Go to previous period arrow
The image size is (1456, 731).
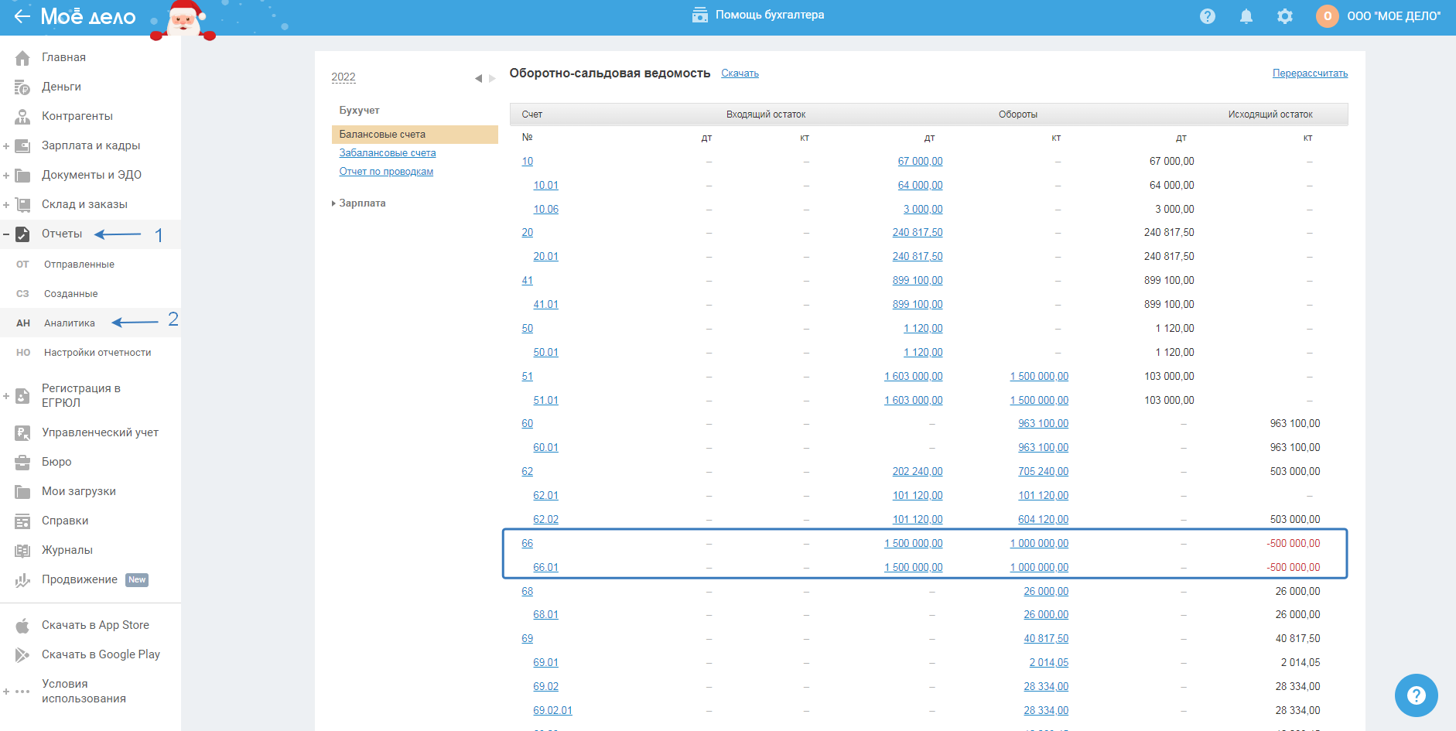point(478,78)
